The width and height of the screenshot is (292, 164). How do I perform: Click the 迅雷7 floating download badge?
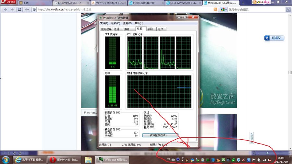click(274, 38)
